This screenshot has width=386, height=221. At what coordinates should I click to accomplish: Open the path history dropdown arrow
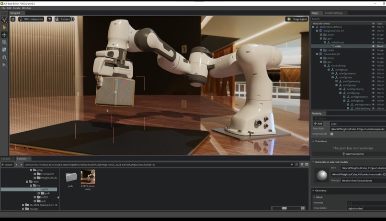click(292, 165)
